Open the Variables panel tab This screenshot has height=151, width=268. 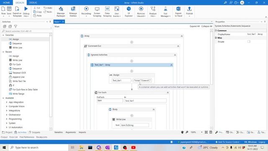point(59,132)
